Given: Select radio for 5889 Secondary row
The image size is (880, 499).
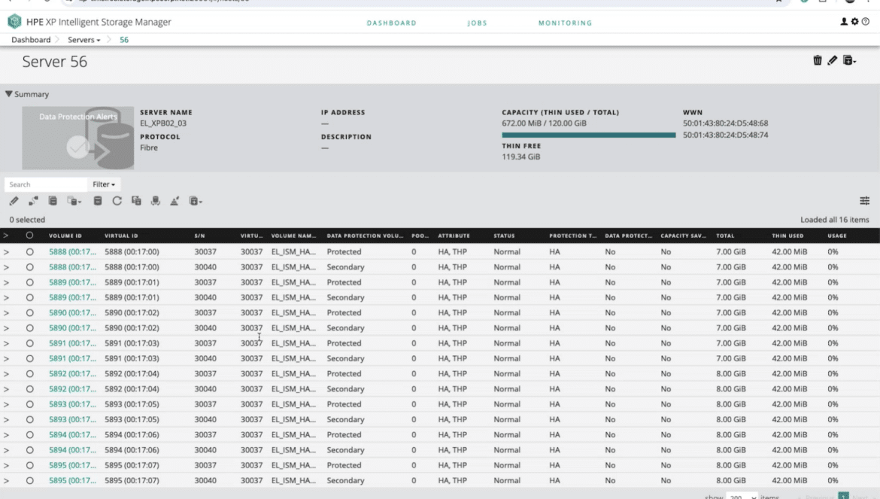Looking at the screenshot, I should (x=30, y=297).
